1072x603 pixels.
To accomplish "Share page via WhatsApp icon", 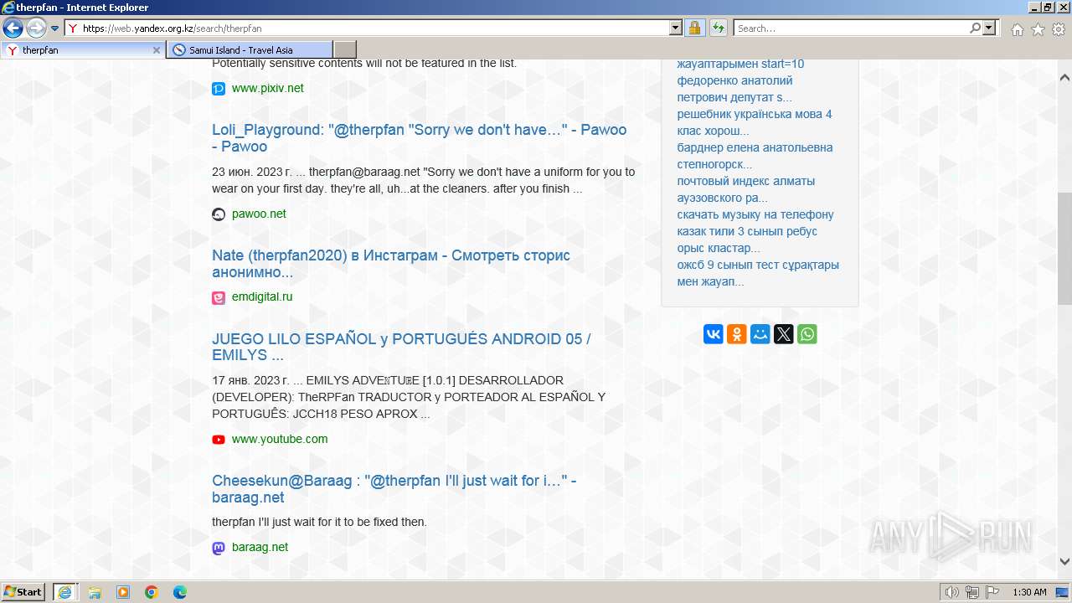I will point(807,334).
